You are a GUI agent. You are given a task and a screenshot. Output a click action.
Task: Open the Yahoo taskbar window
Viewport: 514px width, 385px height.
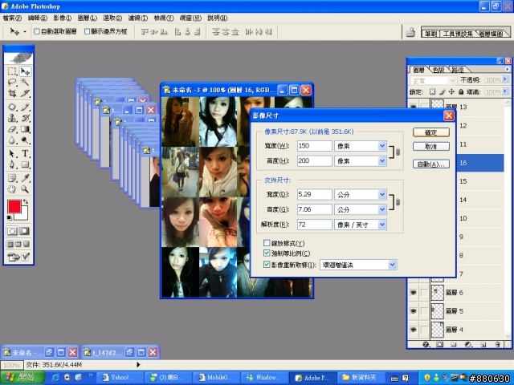click(x=120, y=378)
